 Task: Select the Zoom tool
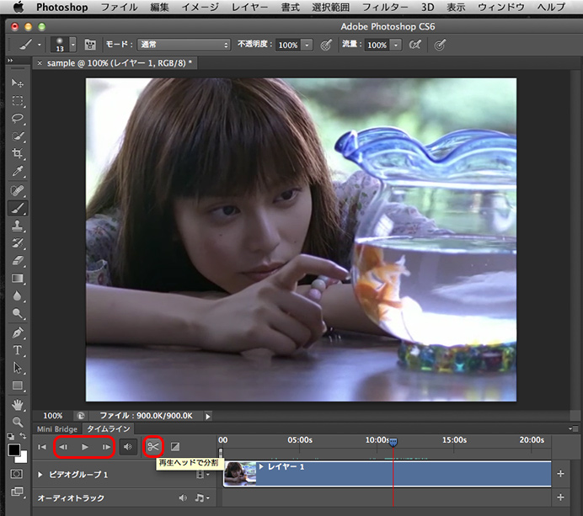17,422
